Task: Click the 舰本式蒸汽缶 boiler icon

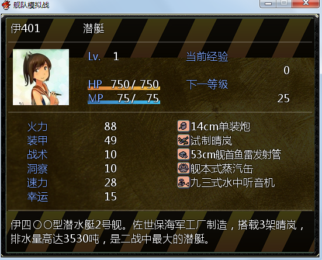Action: pos(183,168)
